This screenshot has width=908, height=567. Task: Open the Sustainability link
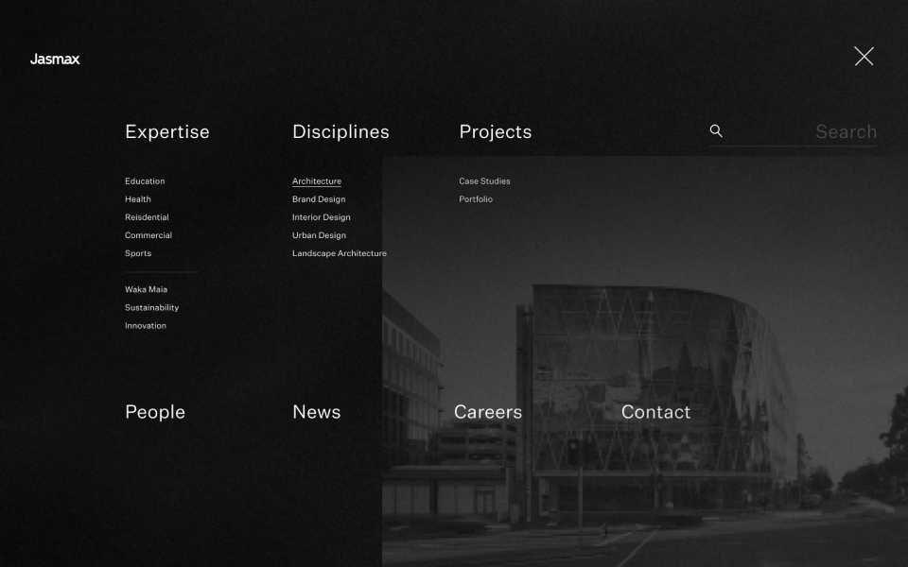pyautogui.click(x=151, y=307)
